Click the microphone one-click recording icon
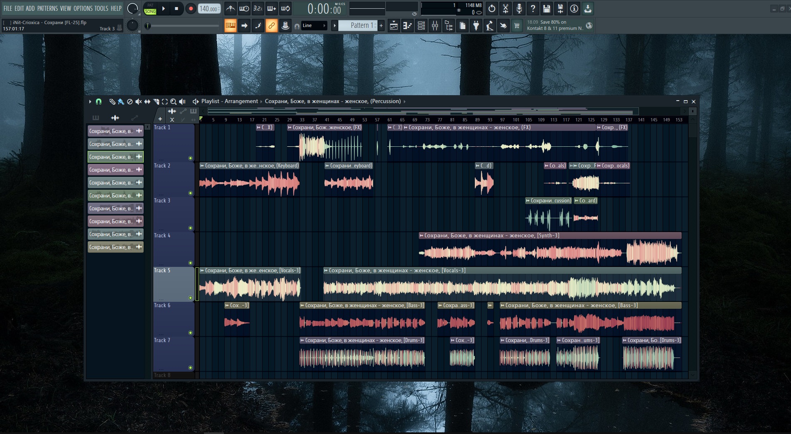 pyautogui.click(x=519, y=8)
